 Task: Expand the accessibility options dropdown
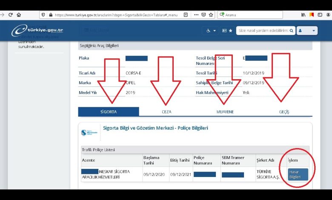[x=211, y=31]
